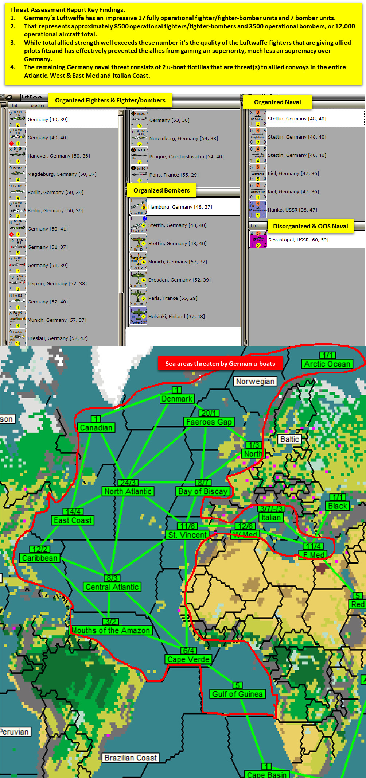Click Unit header in disorganized naval list
Image resolution: width=366 pixels, height=778 pixels.
(x=258, y=226)
